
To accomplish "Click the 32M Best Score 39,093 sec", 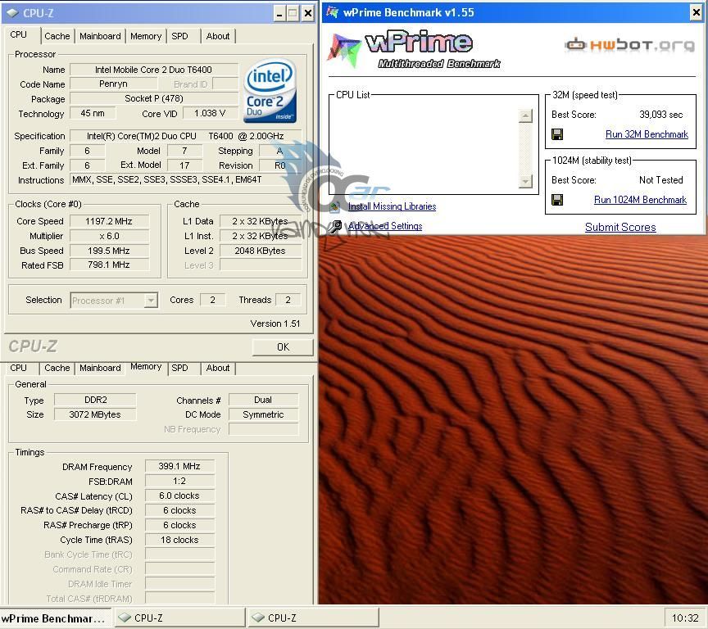I will tap(660, 115).
